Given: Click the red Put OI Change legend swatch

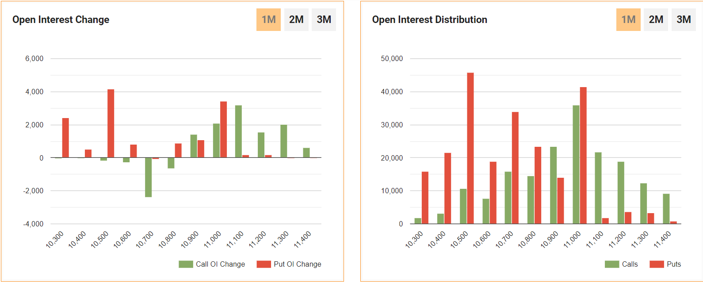Looking at the screenshot, I should 264,264.
